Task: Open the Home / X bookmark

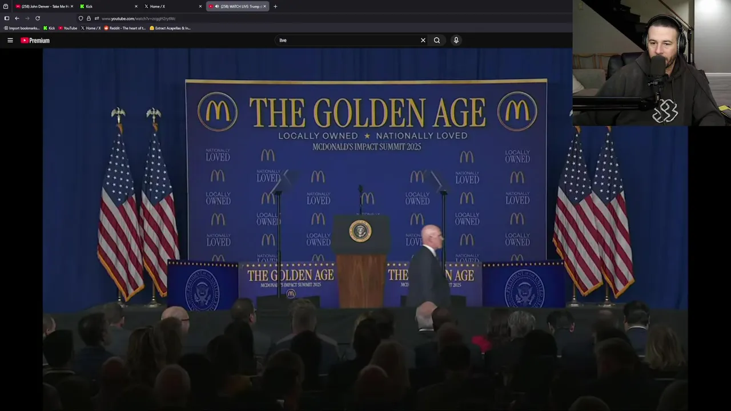Action: pos(91,28)
